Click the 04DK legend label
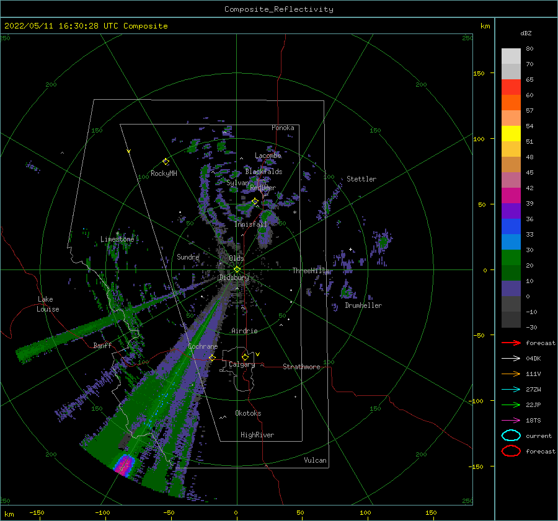Screen dimensions: 558x521 click(533, 359)
